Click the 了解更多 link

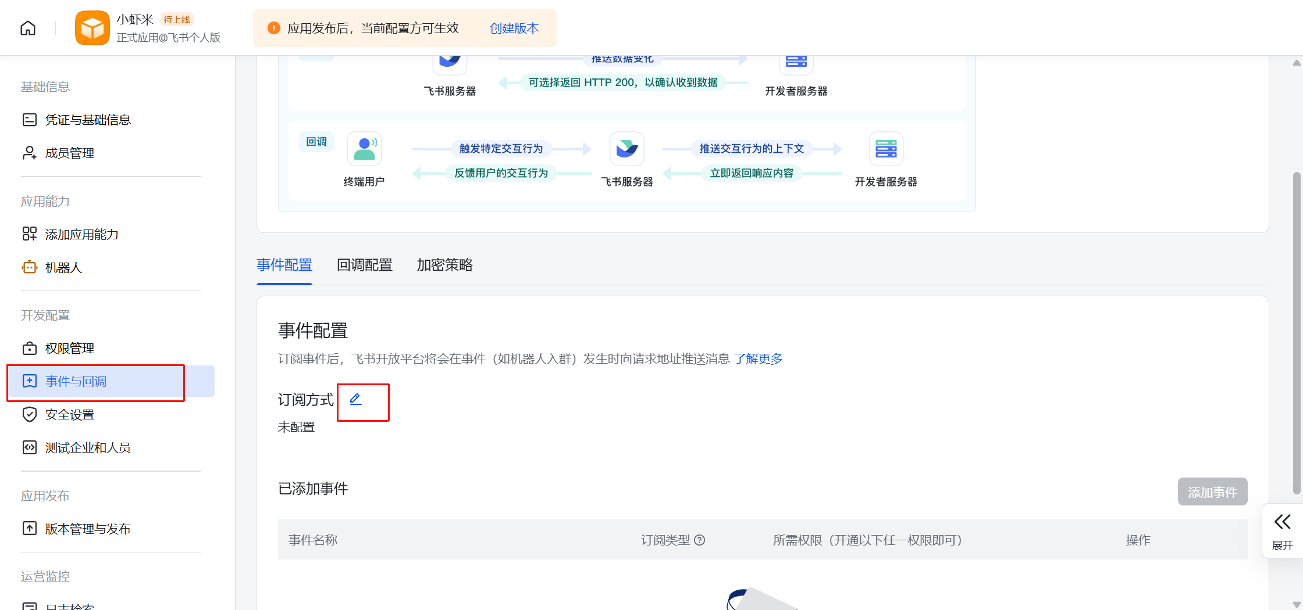coord(758,358)
